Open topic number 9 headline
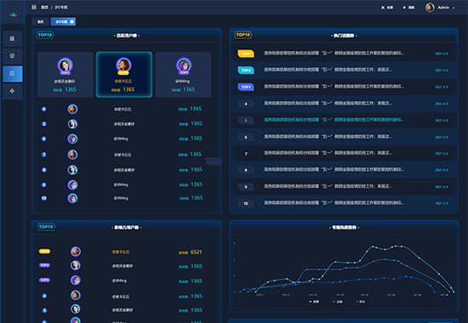This screenshot has width=468, height=323. [x=328, y=186]
